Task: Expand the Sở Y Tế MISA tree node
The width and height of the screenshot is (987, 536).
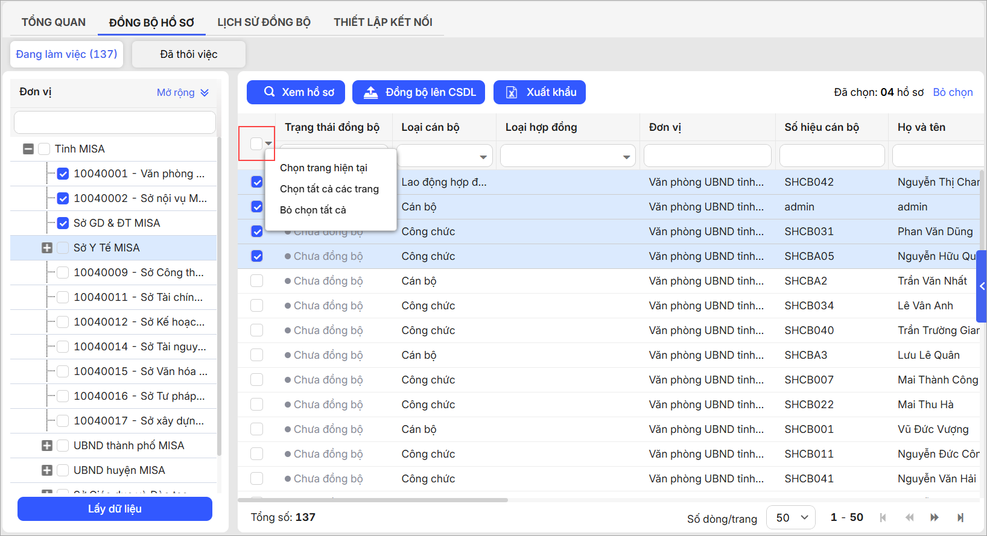Action: [47, 248]
